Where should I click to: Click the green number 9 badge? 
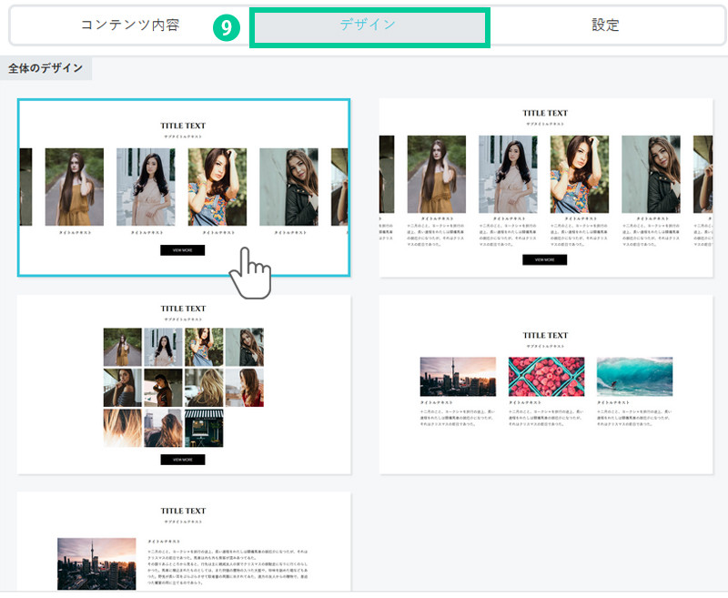(227, 28)
